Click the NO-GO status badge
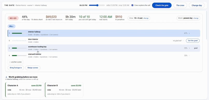 13,18
